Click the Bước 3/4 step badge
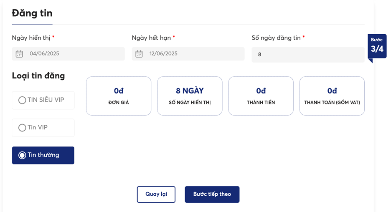The width and height of the screenshot is (391, 212). coord(377,46)
